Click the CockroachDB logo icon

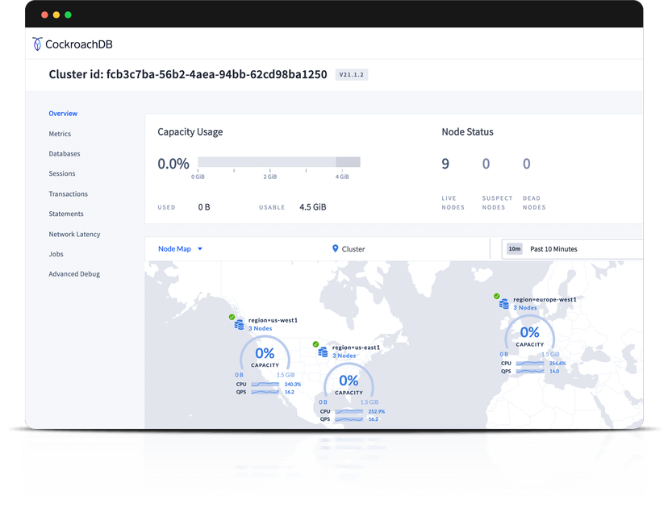point(35,44)
